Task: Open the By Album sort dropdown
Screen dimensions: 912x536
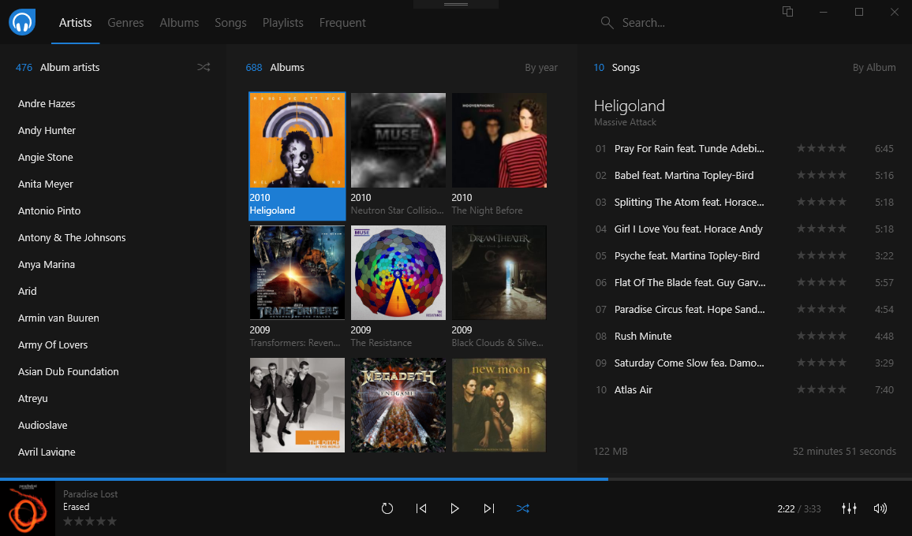Action: pyautogui.click(x=874, y=67)
